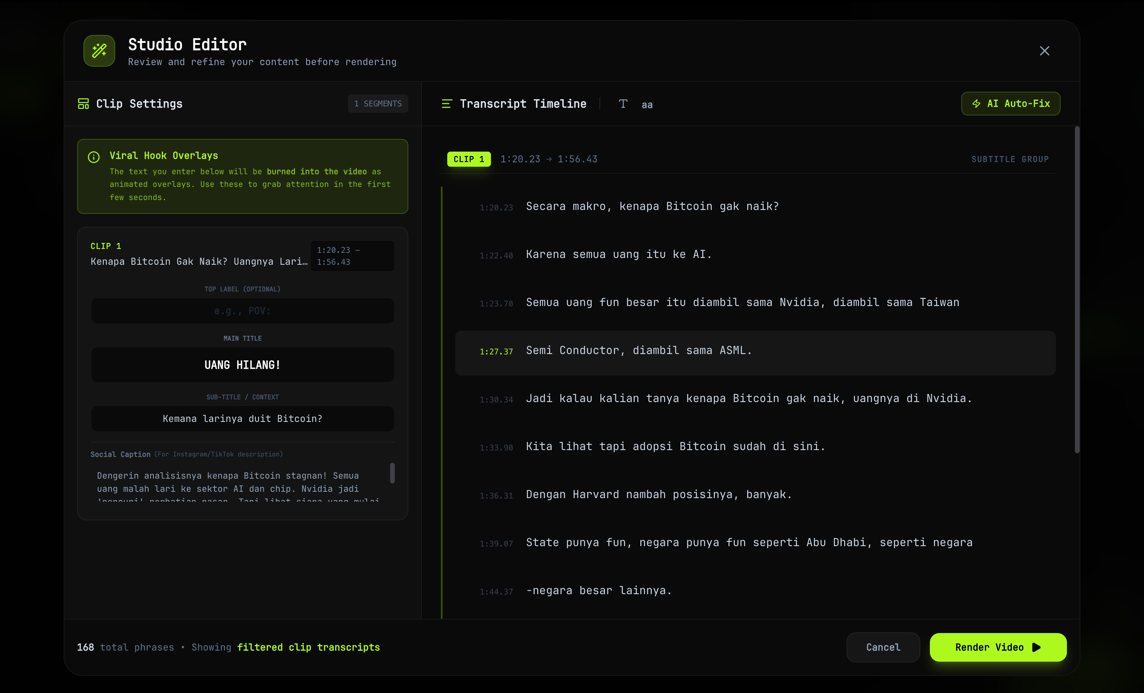Click the Clip Settings panel layout icon
The image size is (1144, 693).
click(83, 104)
